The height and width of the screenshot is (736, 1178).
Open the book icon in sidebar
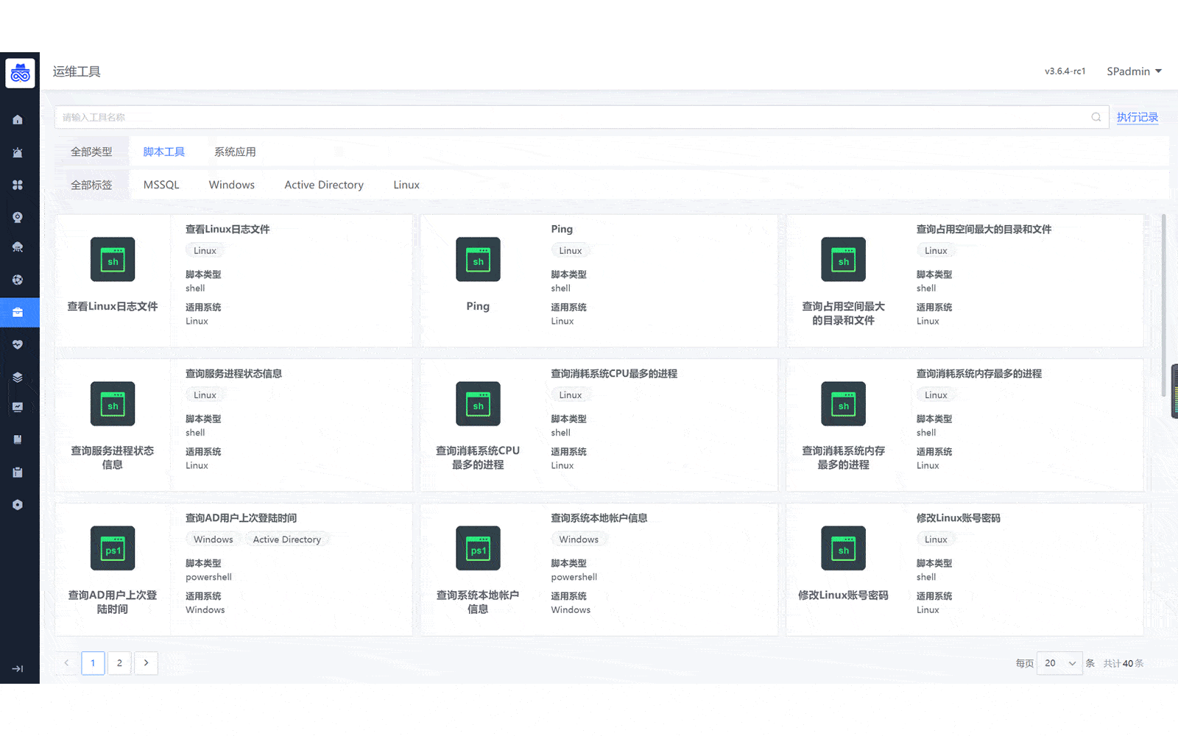18,439
